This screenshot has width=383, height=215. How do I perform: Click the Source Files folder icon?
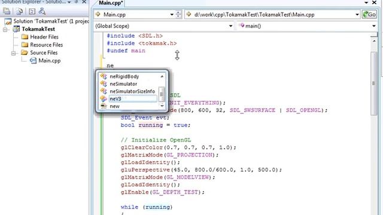(25, 53)
